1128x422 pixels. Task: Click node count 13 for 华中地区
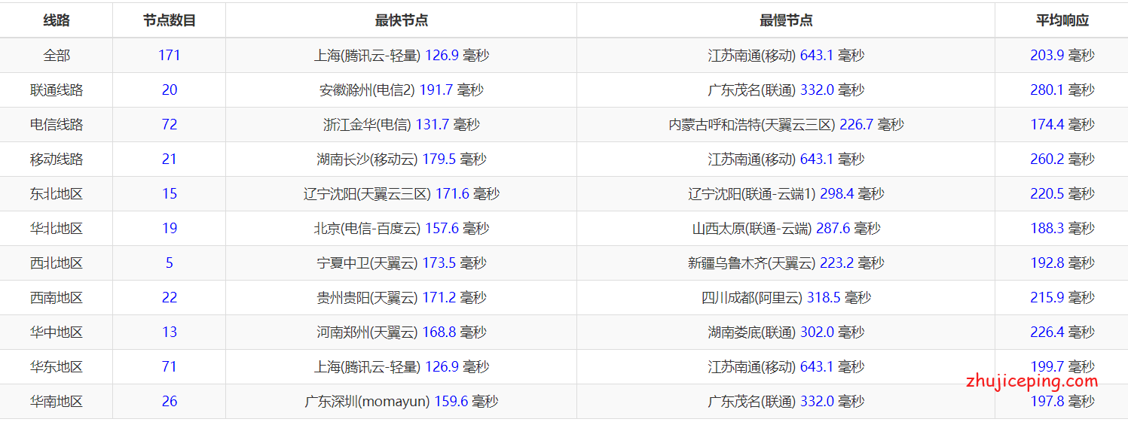[170, 332]
